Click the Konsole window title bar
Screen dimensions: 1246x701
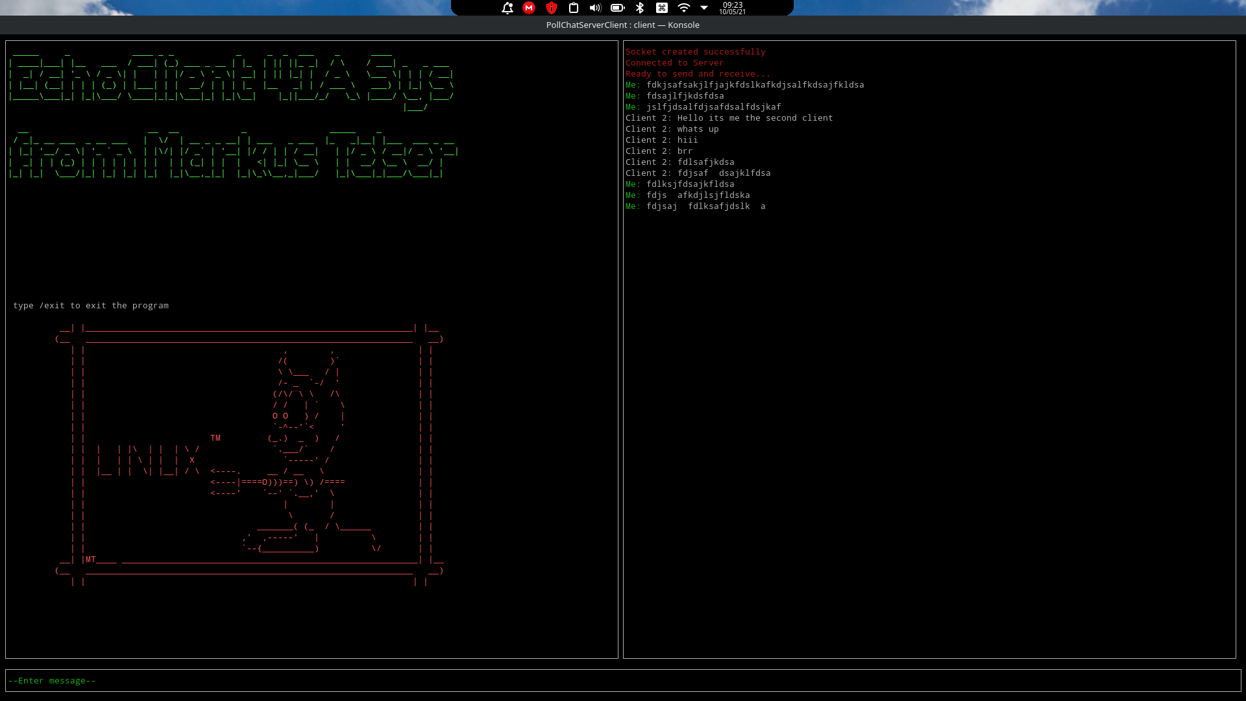(x=622, y=25)
